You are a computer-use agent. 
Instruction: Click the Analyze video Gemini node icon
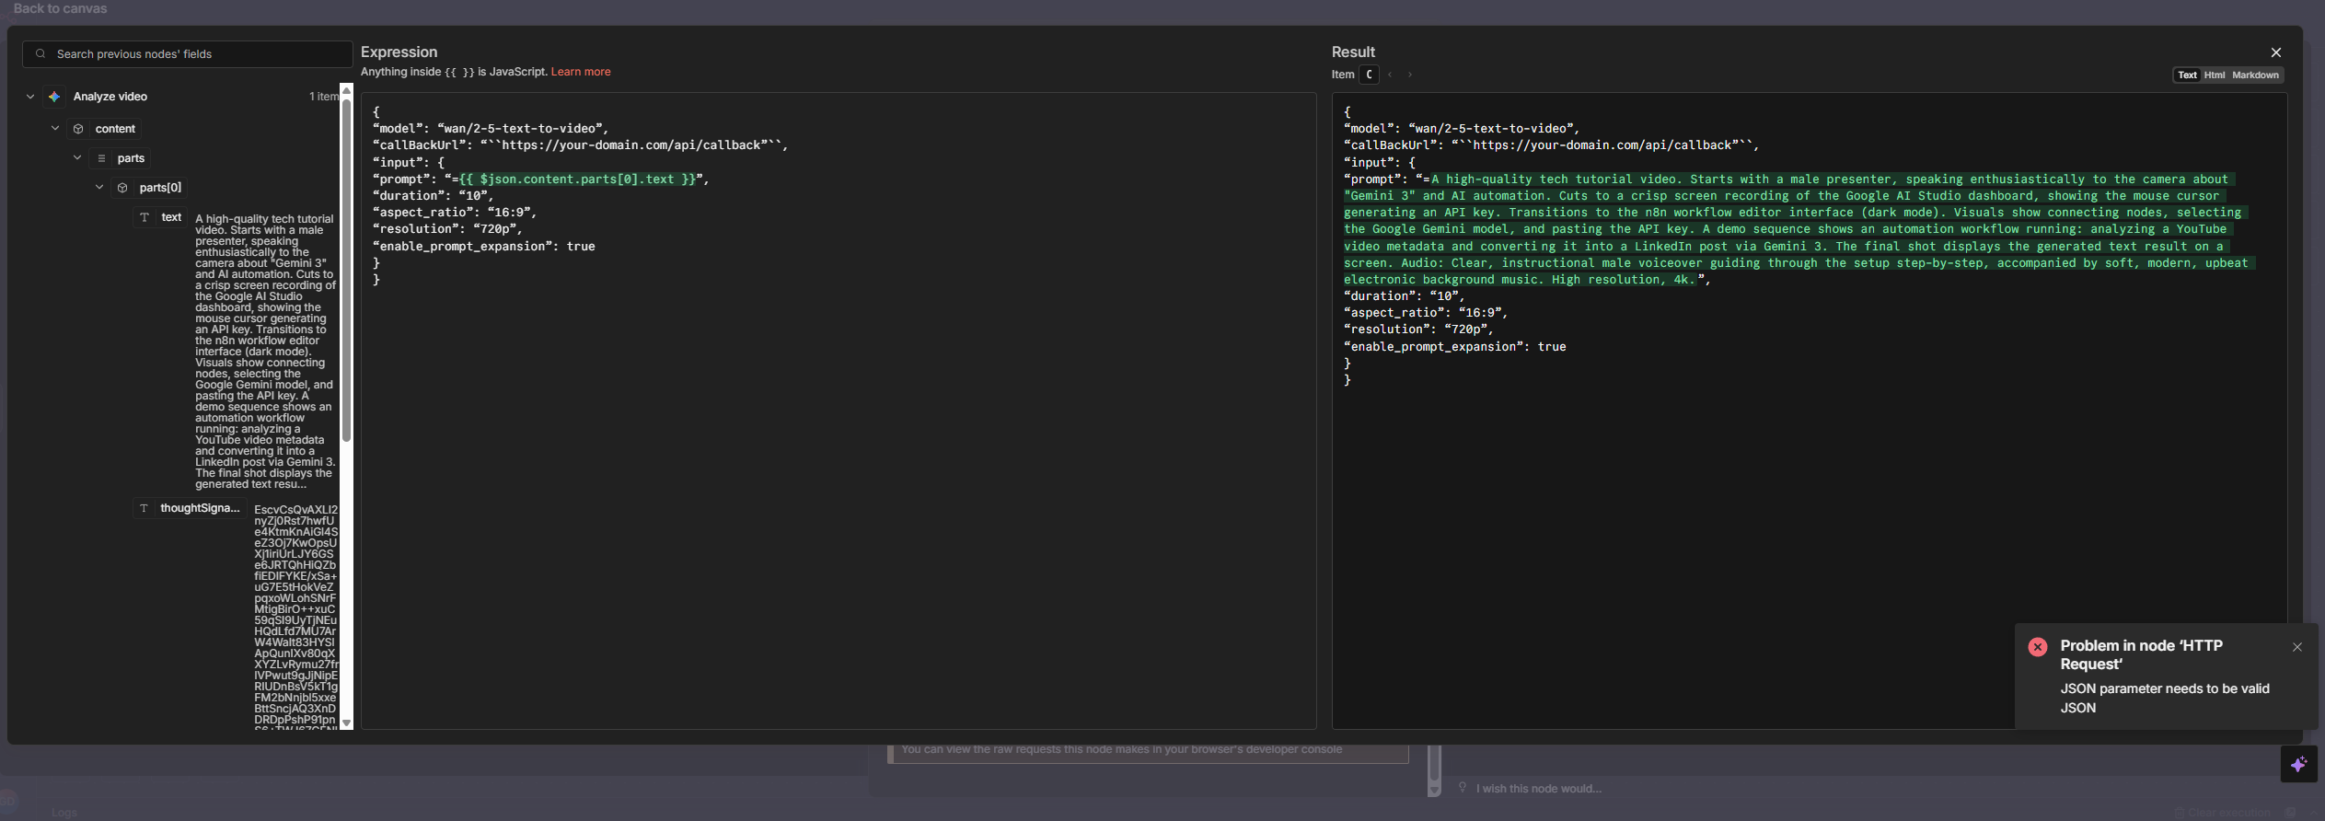[x=54, y=97]
